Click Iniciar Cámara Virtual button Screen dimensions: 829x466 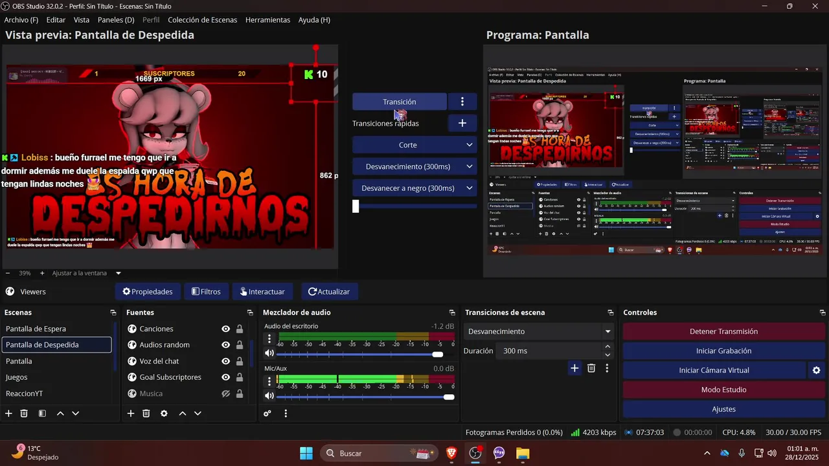click(714, 370)
